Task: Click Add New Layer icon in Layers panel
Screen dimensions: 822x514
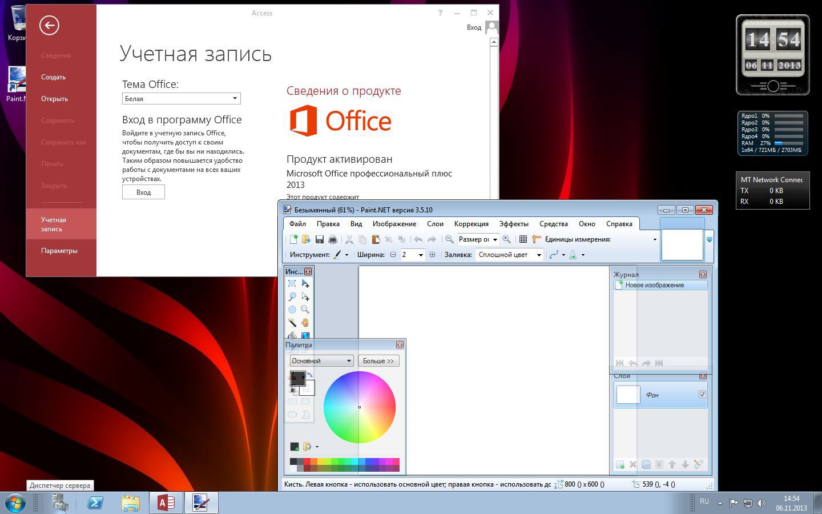Action: tap(620, 464)
